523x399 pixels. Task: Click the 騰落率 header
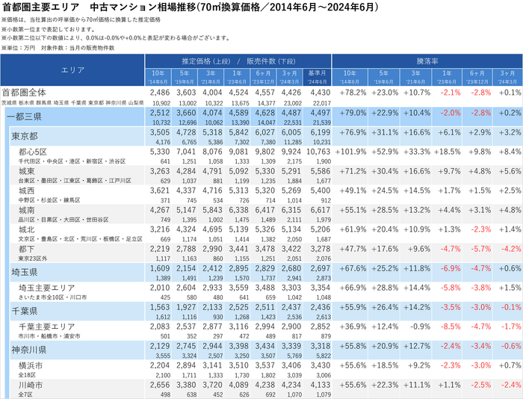pyautogui.click(x=427, y=61)
